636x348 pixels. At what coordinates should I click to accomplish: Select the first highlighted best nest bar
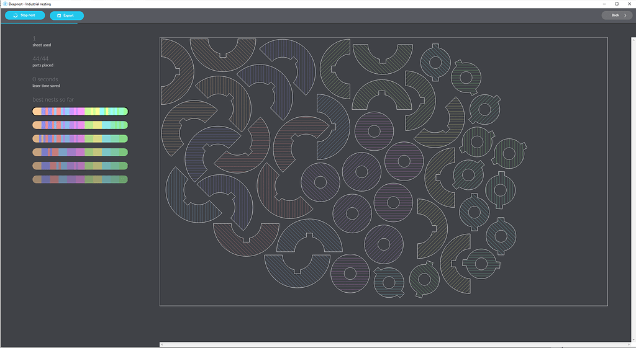click(x=80, y=112)
